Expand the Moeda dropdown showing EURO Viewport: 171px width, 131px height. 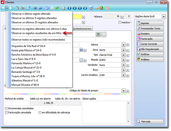coord(123,60)
